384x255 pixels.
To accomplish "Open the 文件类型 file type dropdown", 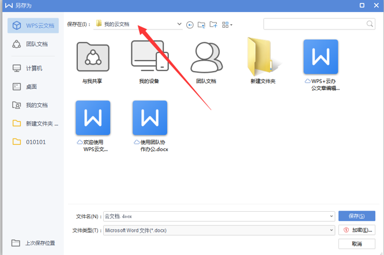I will point(332,230).
